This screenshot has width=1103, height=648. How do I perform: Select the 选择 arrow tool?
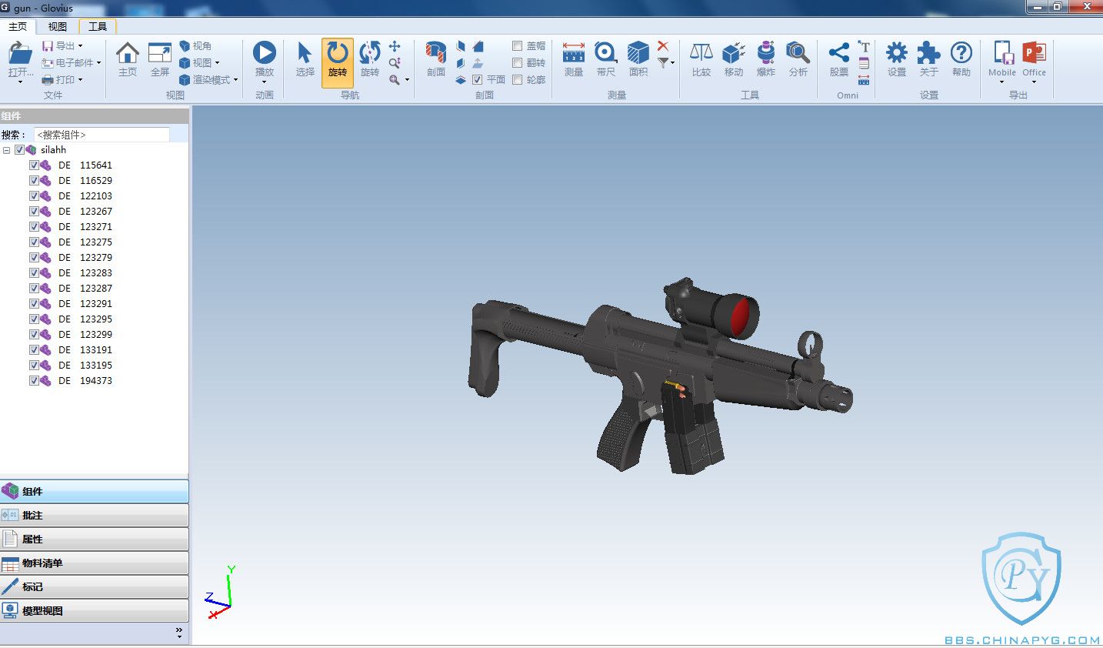tap(305, 53)
